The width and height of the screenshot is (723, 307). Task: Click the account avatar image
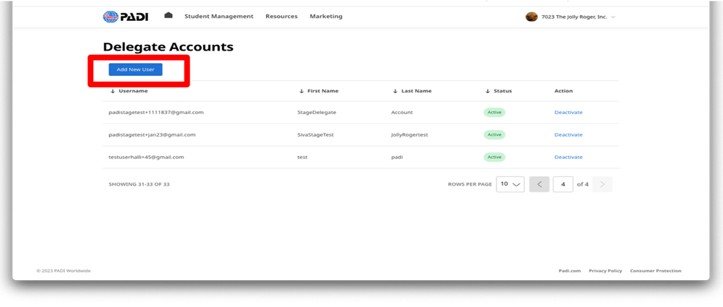coord(531,17)
